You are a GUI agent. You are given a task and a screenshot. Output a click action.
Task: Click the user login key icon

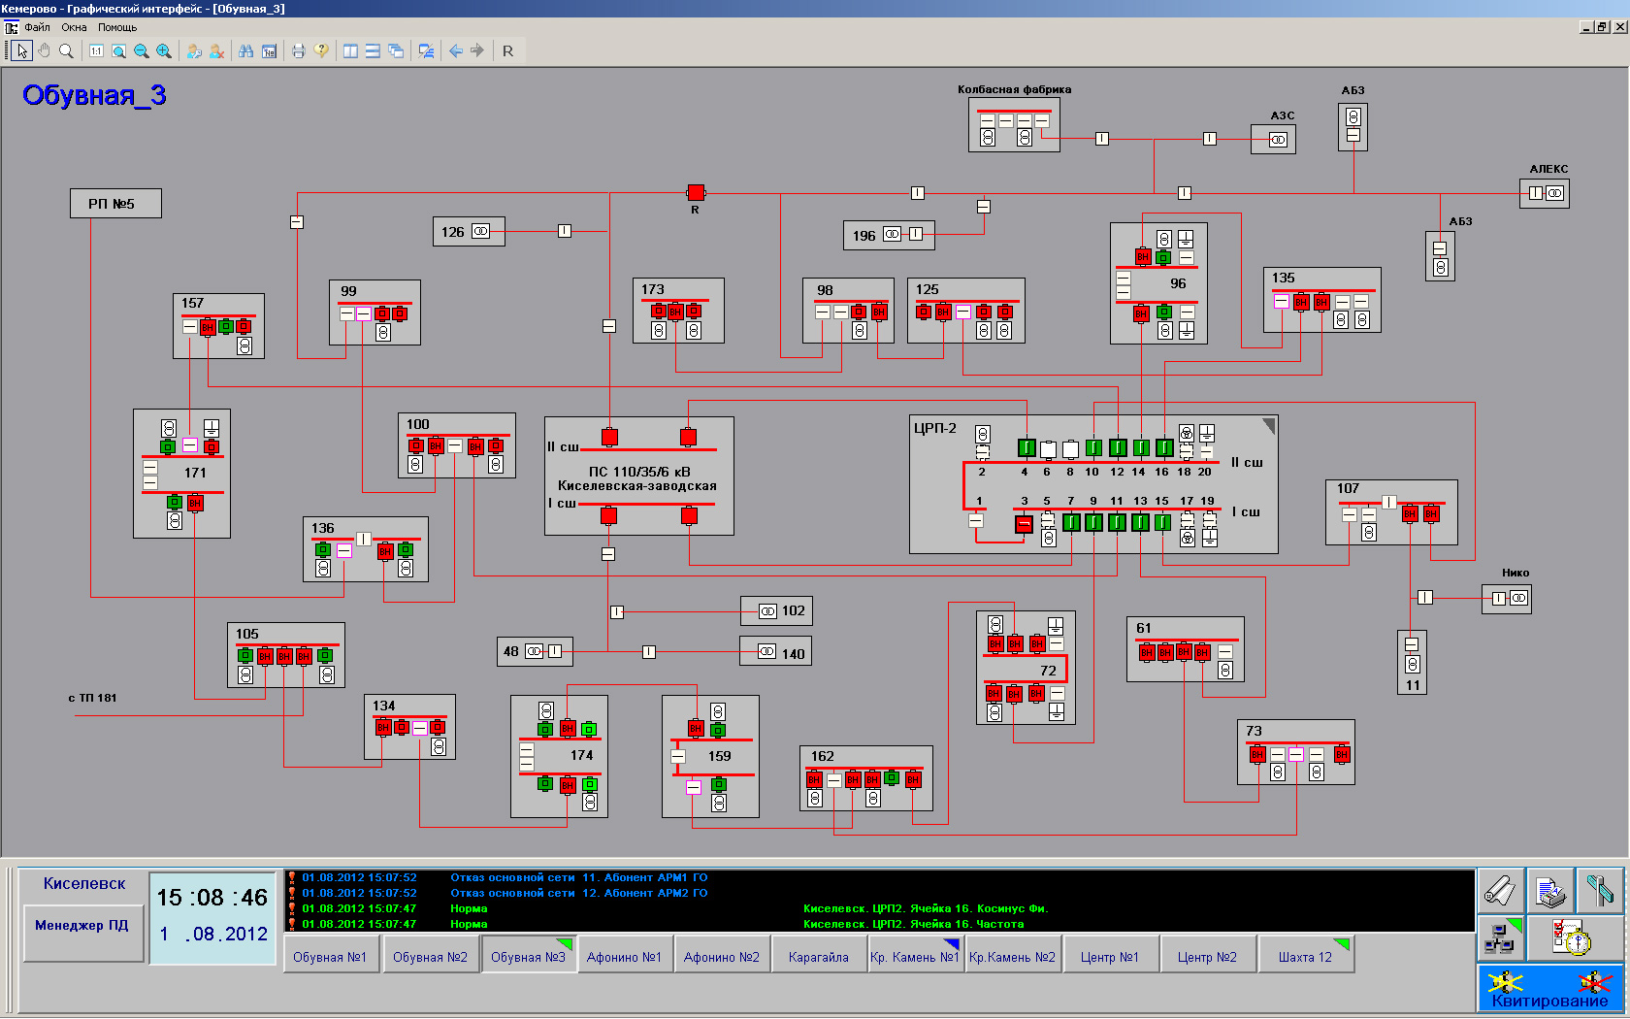click(x=194, y=50)
